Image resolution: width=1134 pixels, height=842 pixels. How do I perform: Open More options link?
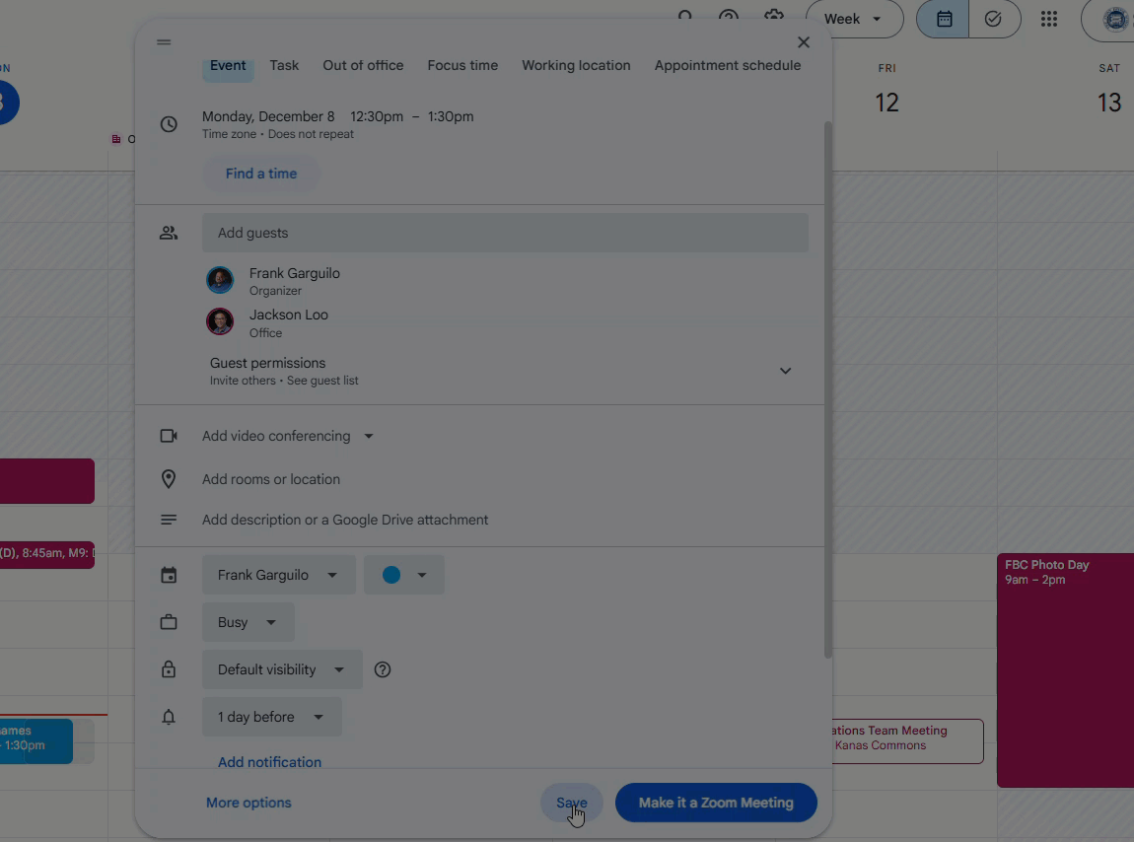248,803
